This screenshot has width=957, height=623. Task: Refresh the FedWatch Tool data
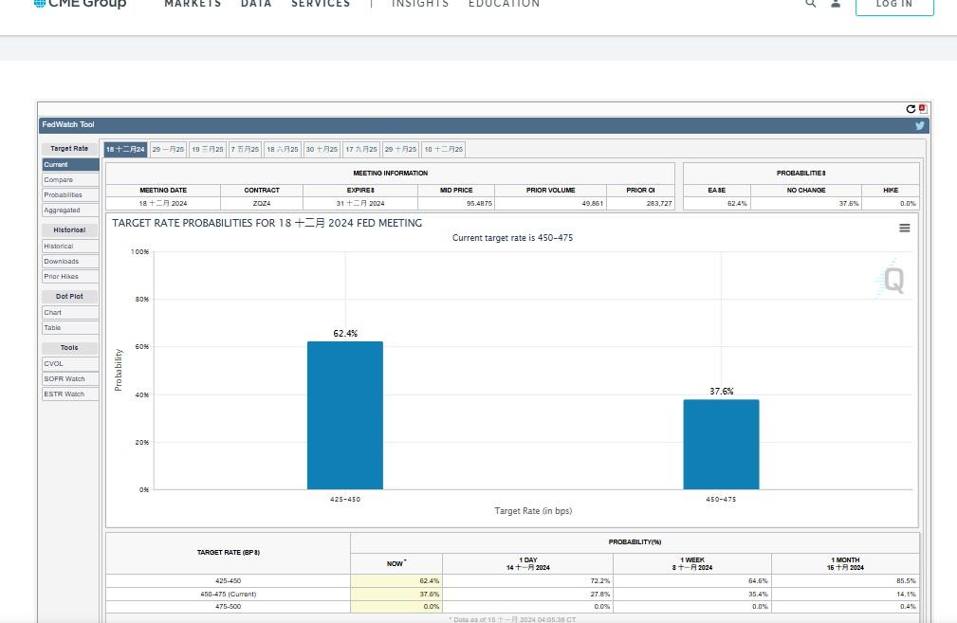point(911,109)
